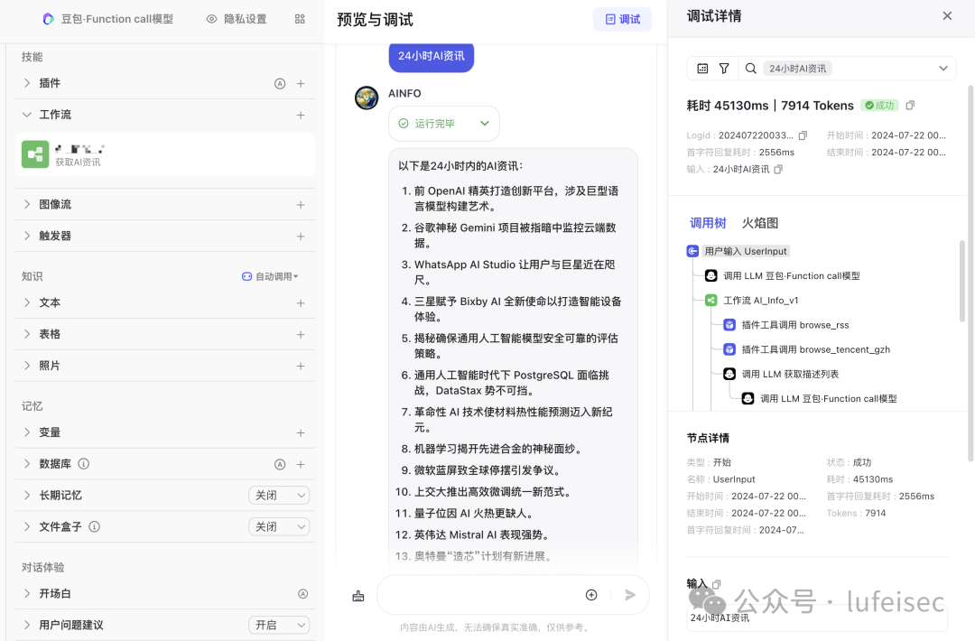Screen dimensions: 975x641
Task: Open the grid layout icon in header
Action: [300, 19]
